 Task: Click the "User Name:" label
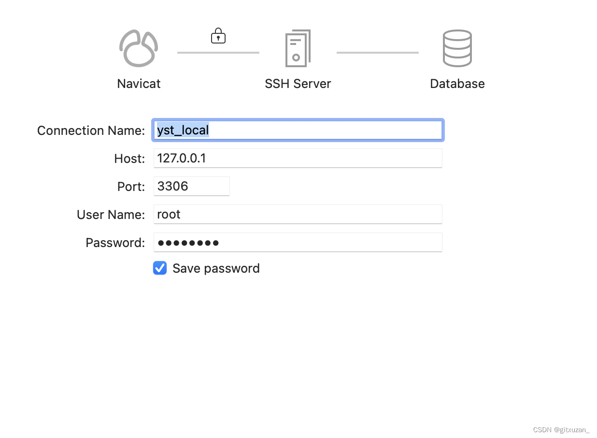[x=111, y=215]
